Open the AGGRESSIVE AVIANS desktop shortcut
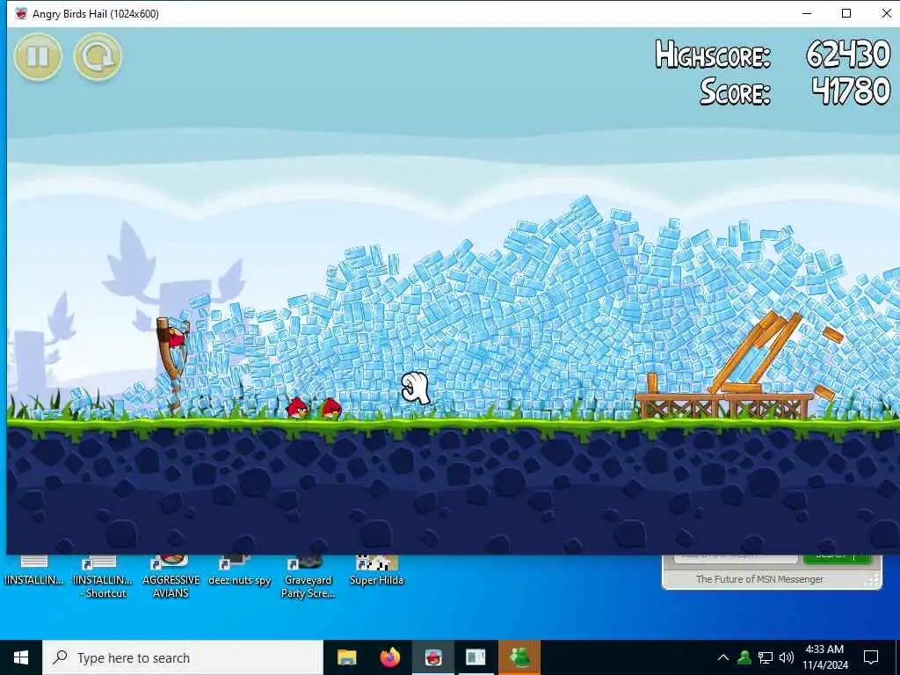This screenshot has height=675, width=900. [171, 577]
